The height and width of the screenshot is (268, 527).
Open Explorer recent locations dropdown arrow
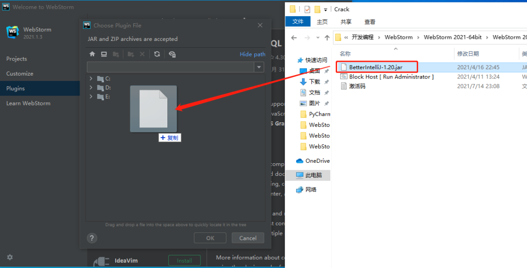(x=318, y=38)
